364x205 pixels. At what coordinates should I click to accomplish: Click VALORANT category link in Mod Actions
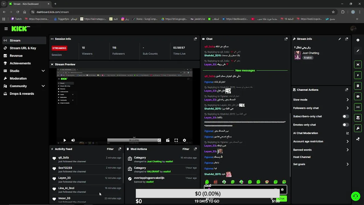(154, 172)
